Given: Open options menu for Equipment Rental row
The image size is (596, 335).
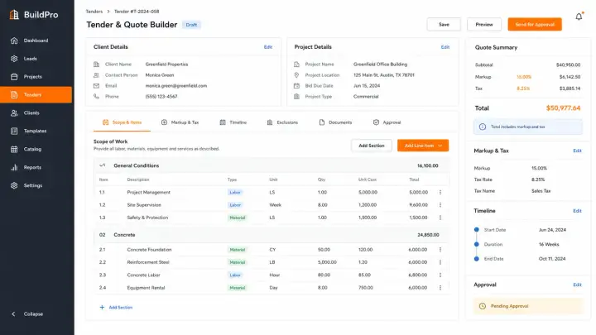Looking at the screenshot, I should click(x=440, y=288).
